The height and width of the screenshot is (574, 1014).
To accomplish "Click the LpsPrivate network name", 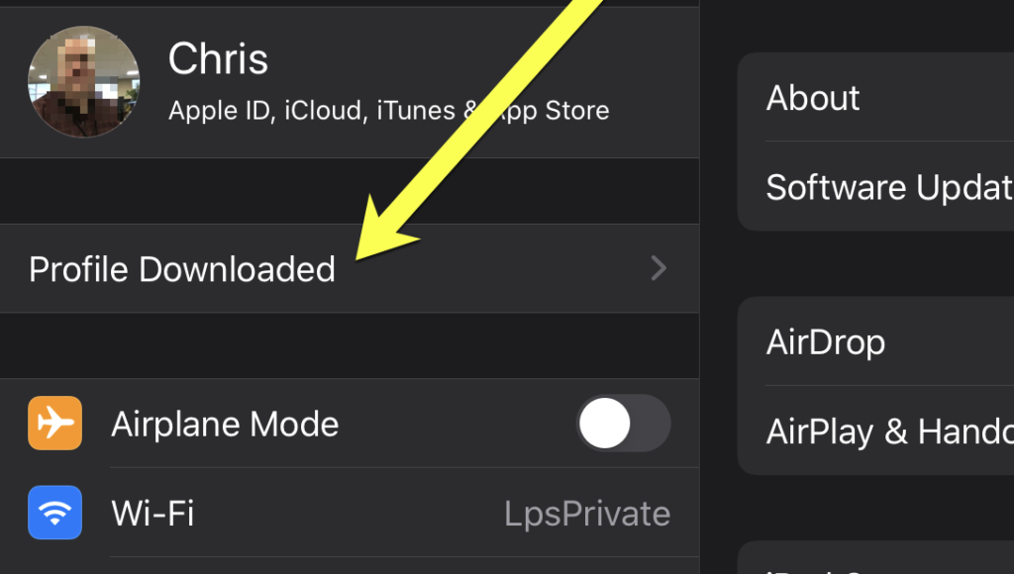I will click(x=587, y=514).
